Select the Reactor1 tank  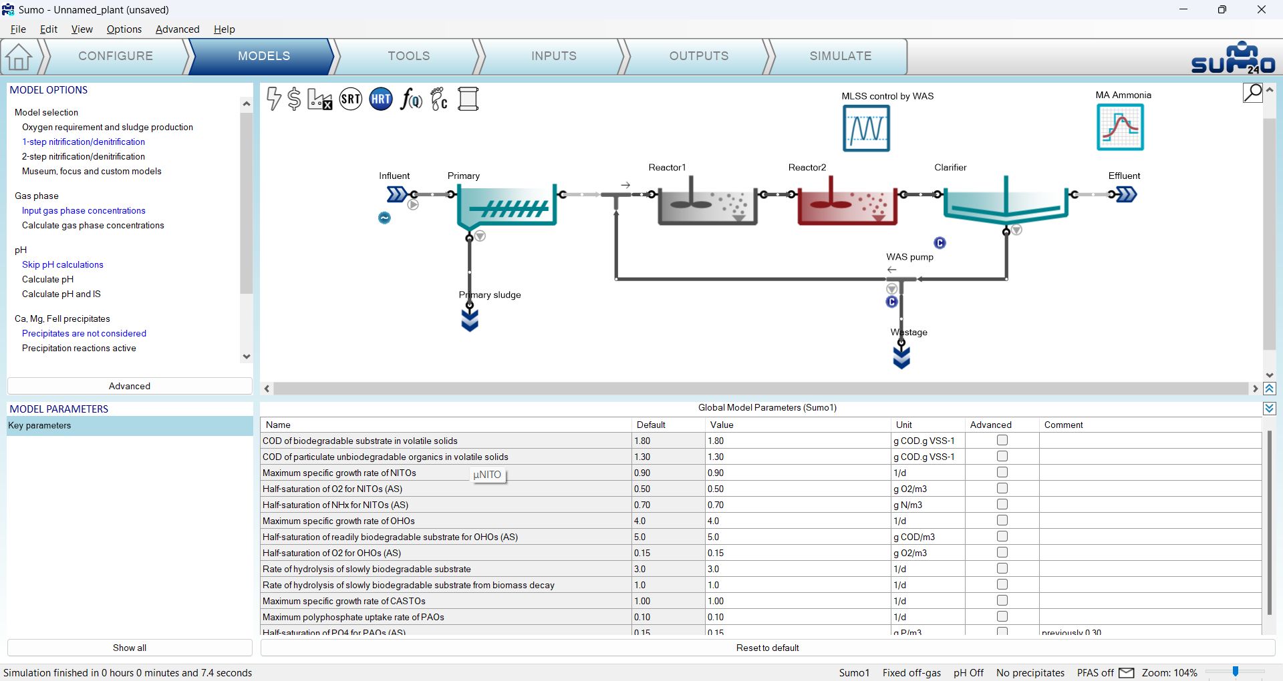pos(708,202)
